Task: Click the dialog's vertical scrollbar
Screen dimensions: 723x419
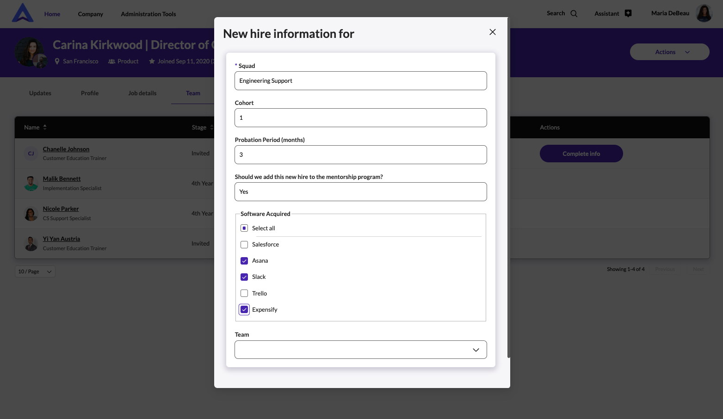Action: coord(508,187)
